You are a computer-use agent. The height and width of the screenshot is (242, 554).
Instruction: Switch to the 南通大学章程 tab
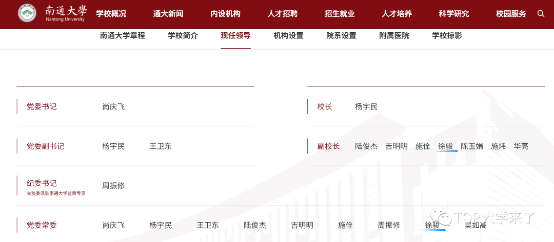point(123,36)
